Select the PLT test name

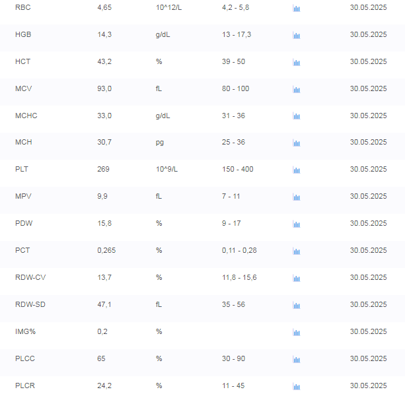[22, 169]
